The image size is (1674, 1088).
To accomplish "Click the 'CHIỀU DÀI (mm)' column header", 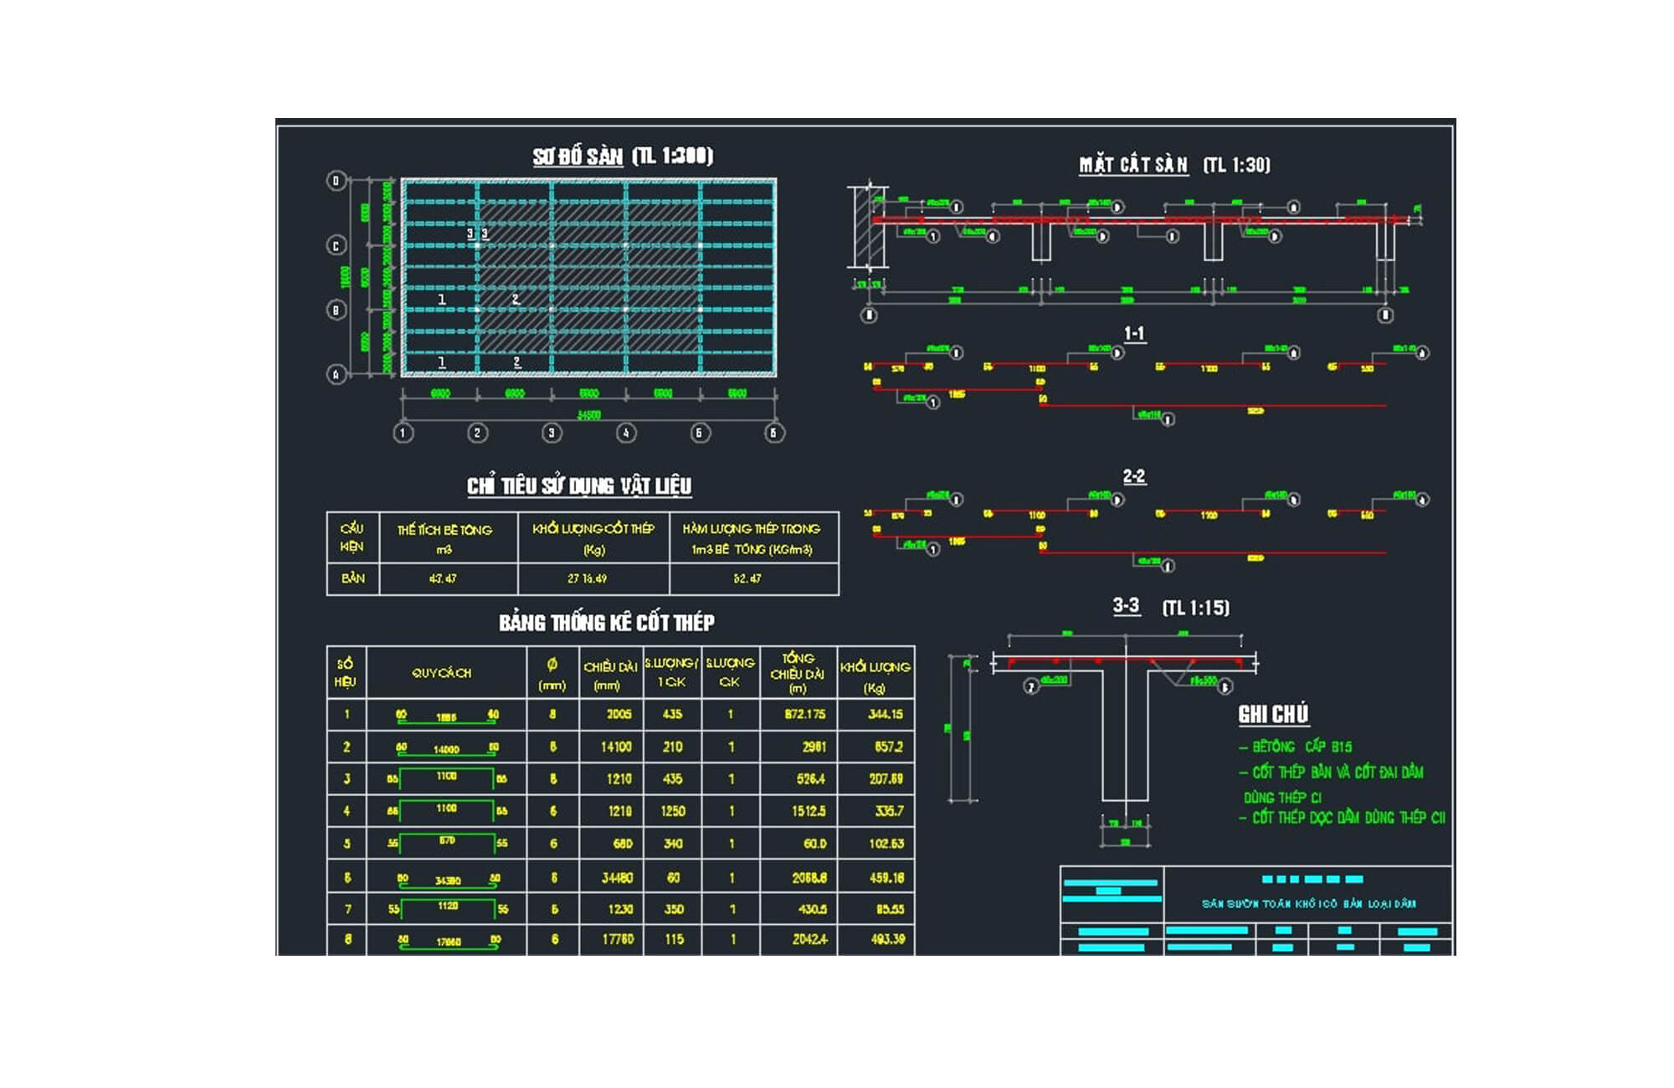I will click(610, 675).
